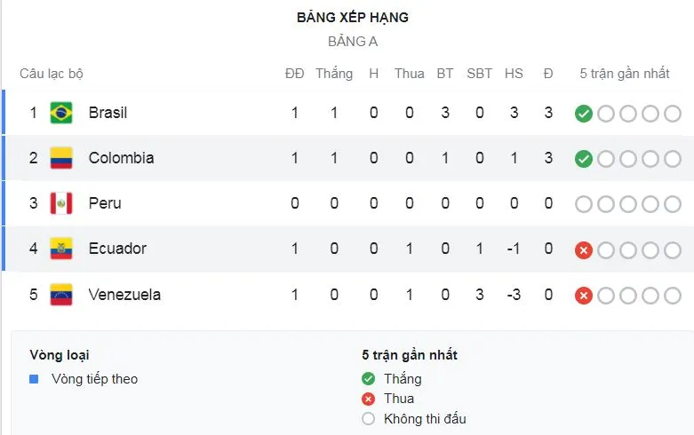Open the Colombia team name link
The image size is (694, 435).
coord(121,158)
